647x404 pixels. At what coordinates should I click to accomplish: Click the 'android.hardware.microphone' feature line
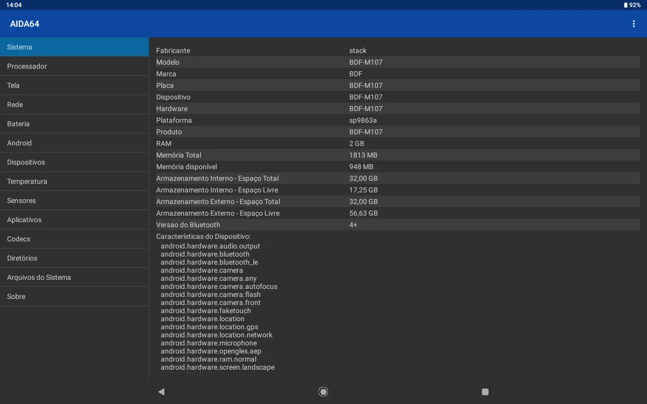point(209,343)
